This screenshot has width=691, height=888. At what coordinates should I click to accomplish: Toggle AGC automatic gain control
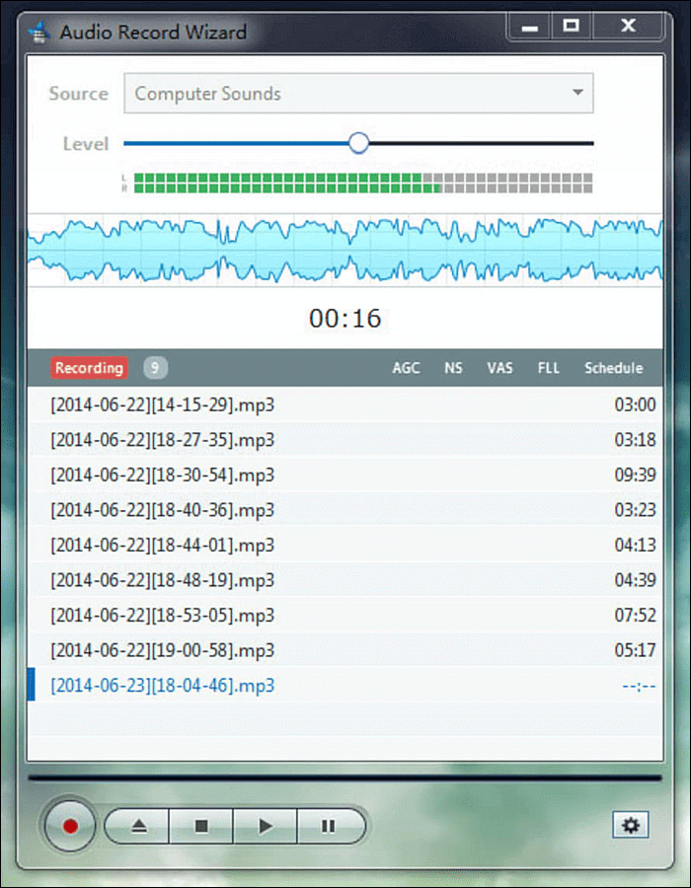coord(406,368)
